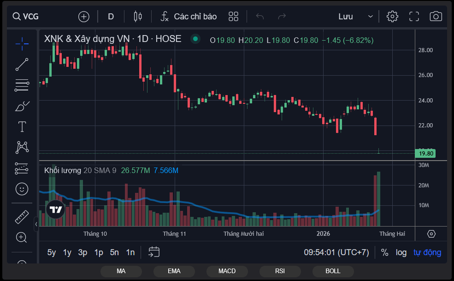Collapse the left drawing toolbar panel
Viewport: 454px width, 281px height.
(36, 224)
